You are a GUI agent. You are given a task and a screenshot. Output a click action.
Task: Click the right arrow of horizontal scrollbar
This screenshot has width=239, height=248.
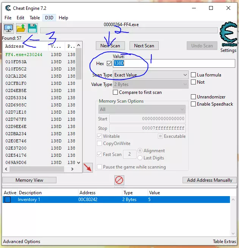[x=72, y=169]
